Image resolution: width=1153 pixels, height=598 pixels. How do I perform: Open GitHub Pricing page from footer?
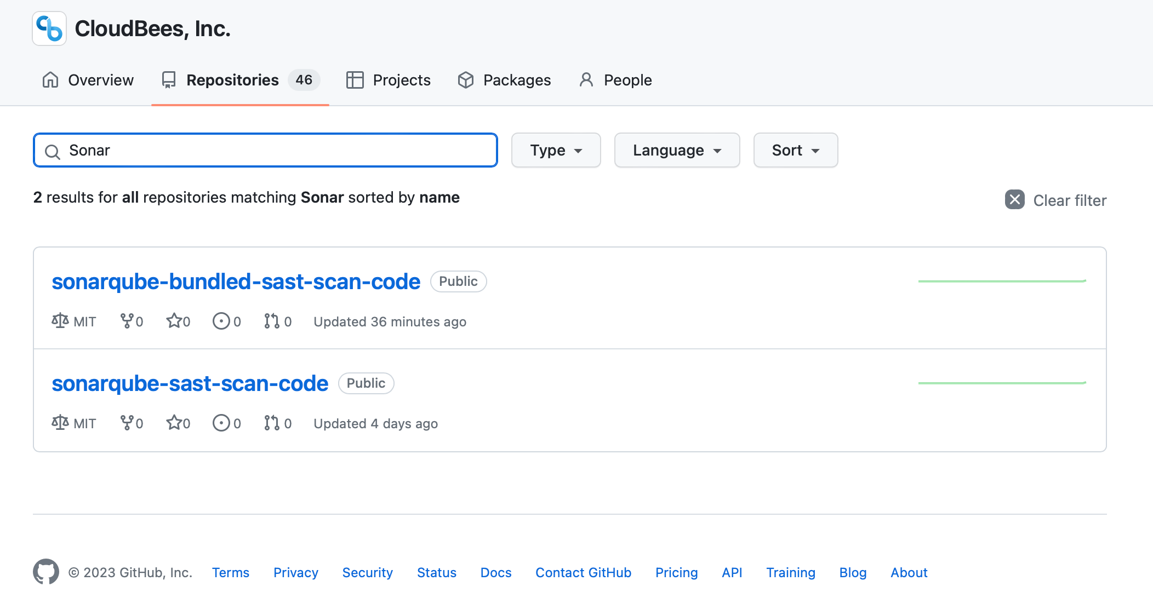[676, 572]
